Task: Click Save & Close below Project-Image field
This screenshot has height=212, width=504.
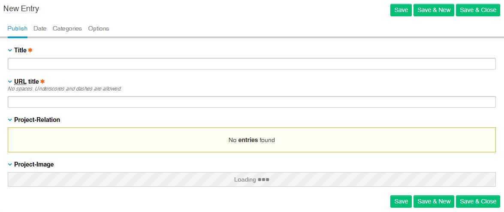Action: click(478, 201)
